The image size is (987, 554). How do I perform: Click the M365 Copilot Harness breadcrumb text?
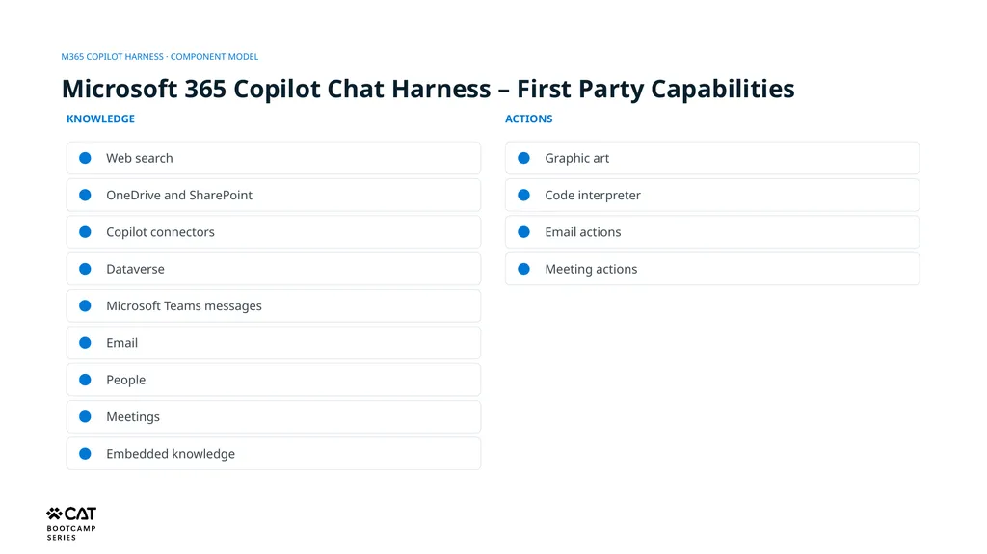pos(160,57)
